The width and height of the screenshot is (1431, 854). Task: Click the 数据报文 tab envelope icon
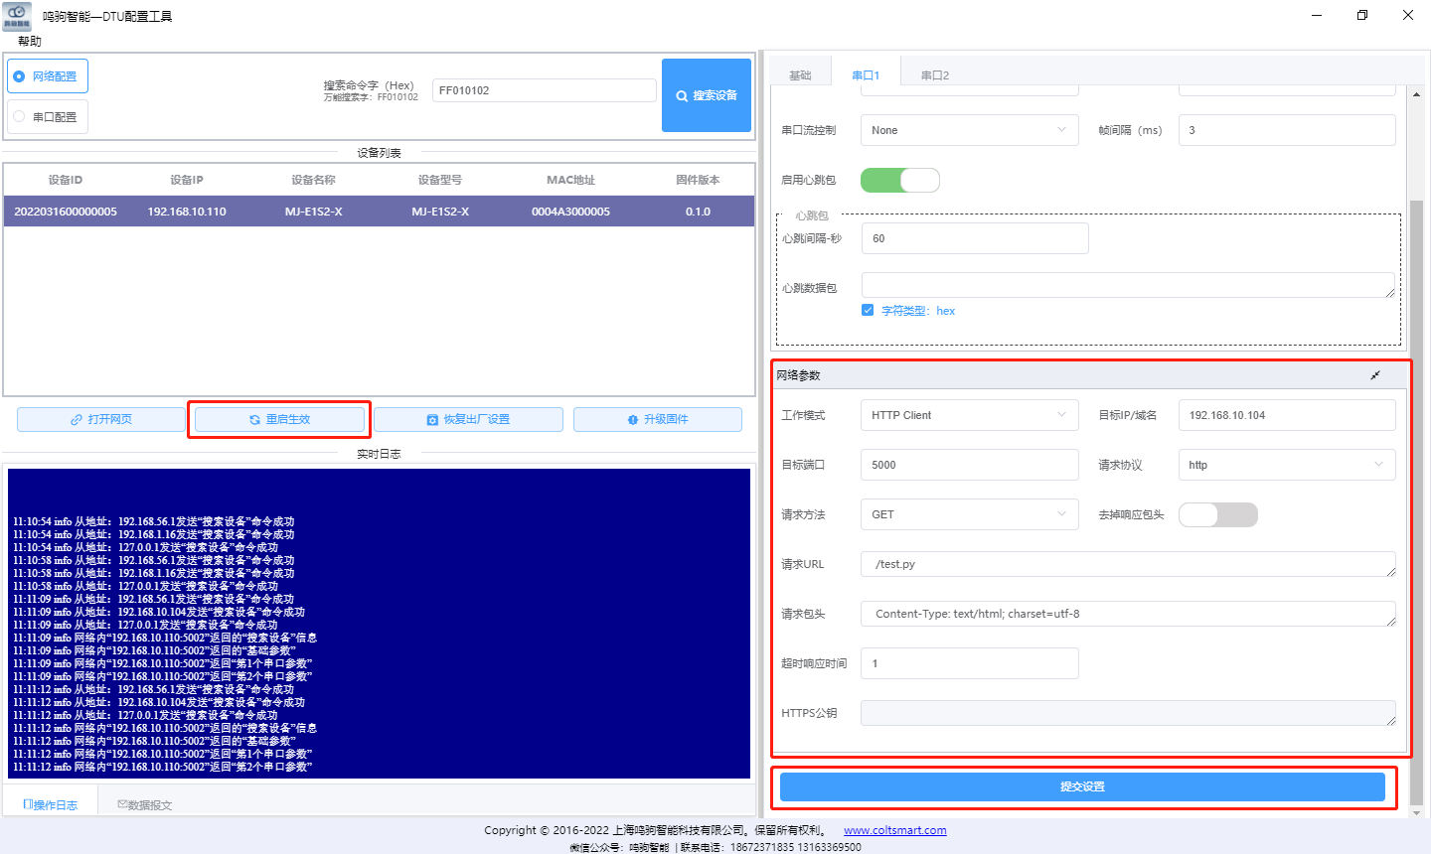pyautogui.click(x=122, y=804)
